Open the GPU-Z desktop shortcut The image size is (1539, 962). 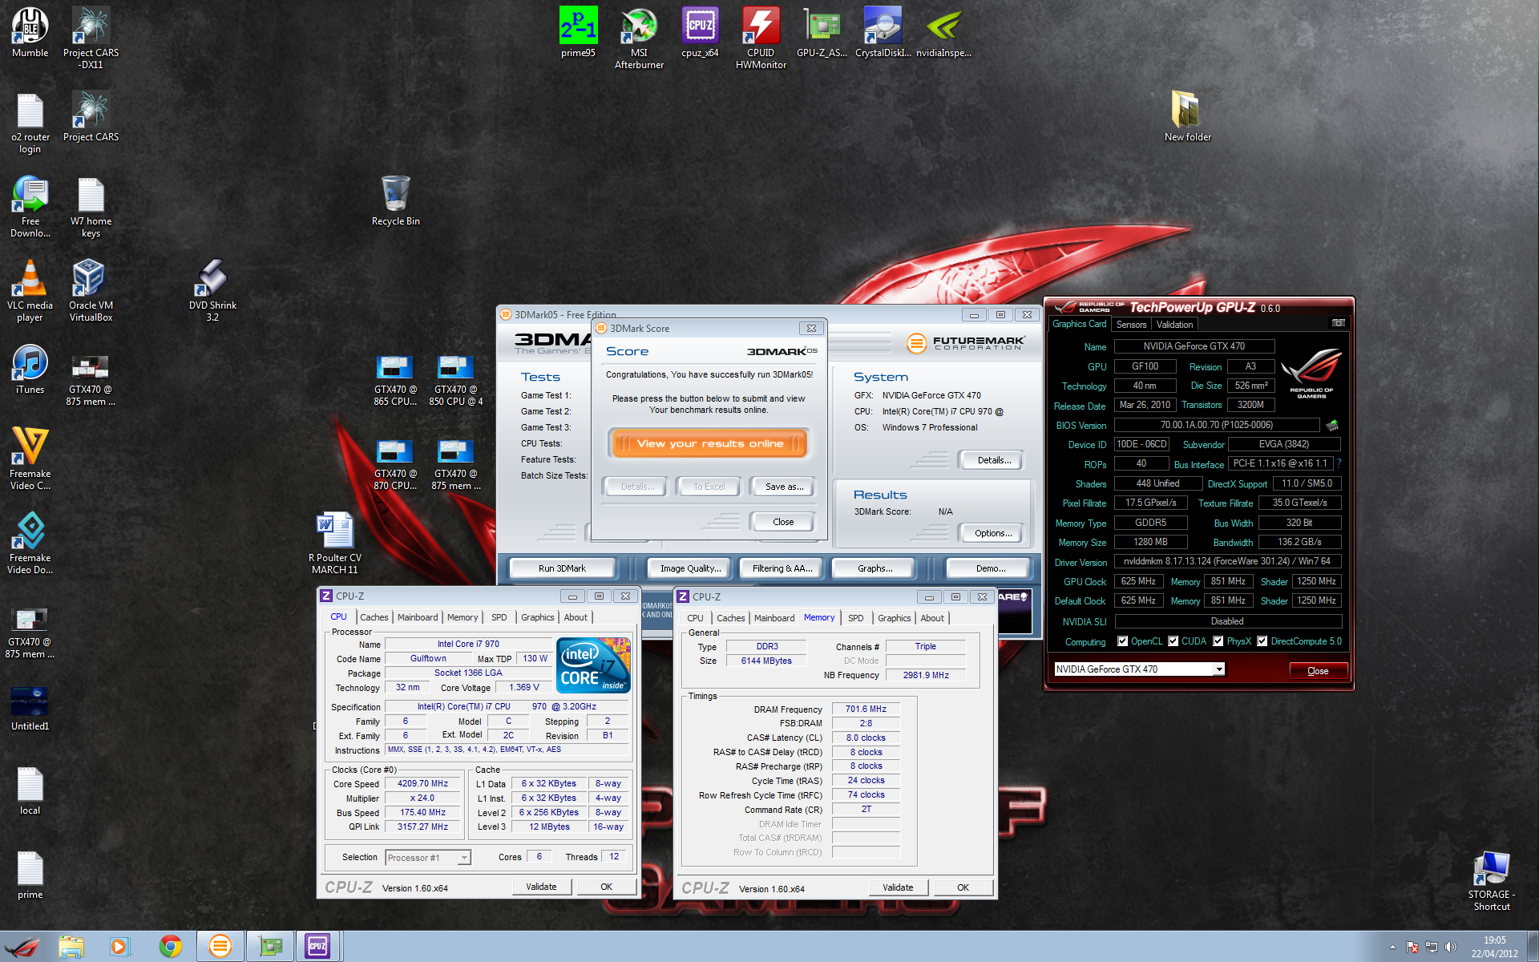[822, 32]
